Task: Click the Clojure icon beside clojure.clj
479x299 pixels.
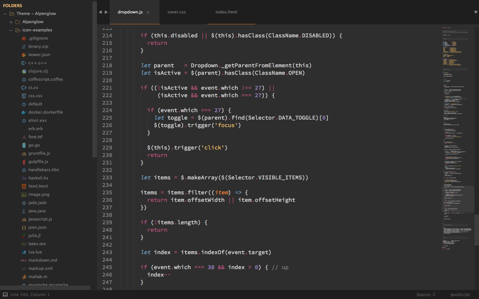Action: 24,71
